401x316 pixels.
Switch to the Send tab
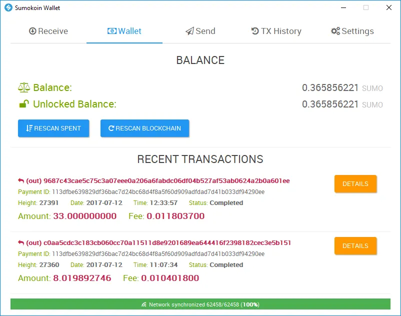click(200, 31)
